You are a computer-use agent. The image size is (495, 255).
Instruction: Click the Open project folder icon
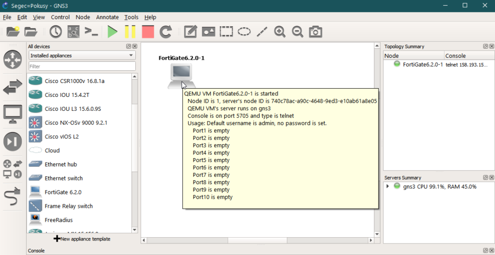coord(31,32)
